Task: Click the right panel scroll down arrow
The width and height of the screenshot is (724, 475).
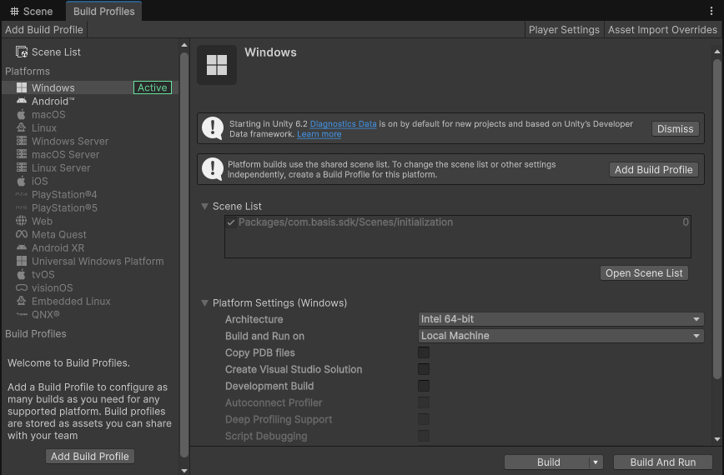Action: click(717, 439)
